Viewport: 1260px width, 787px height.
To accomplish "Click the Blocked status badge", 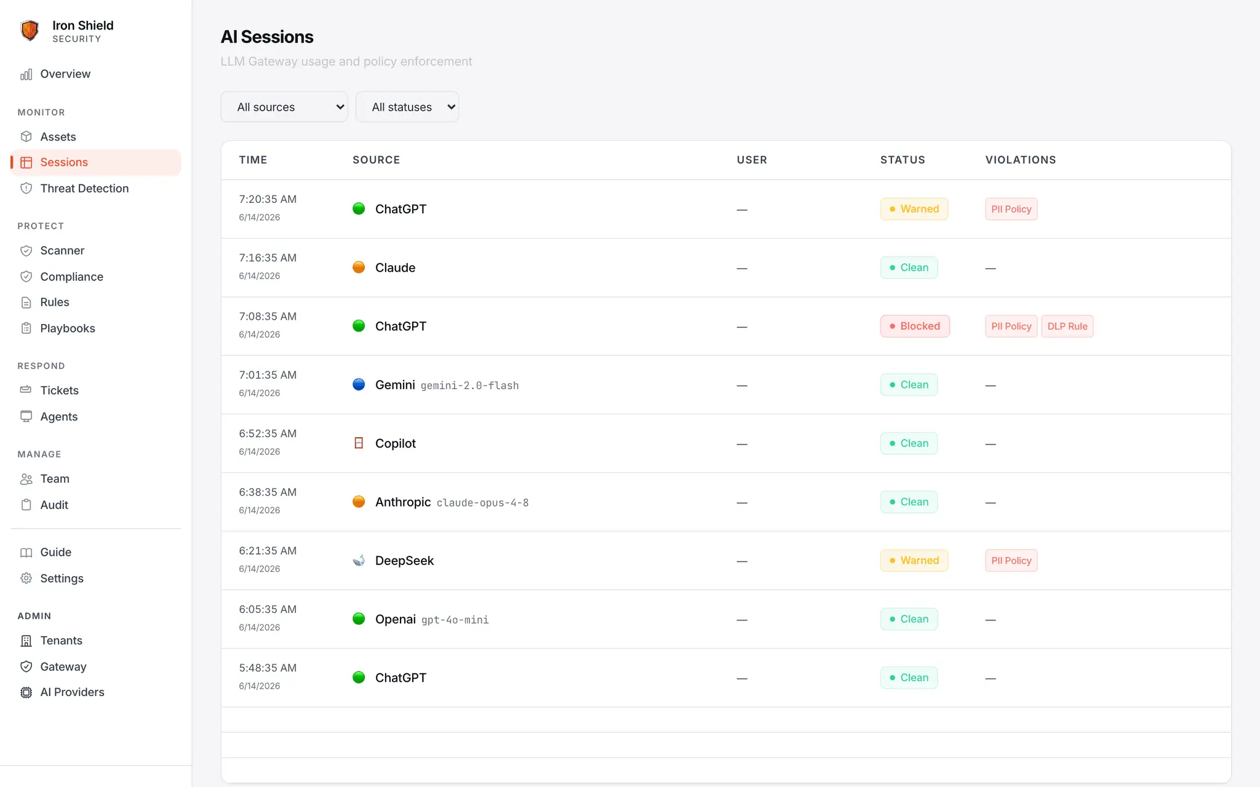I will pos(915,326).
